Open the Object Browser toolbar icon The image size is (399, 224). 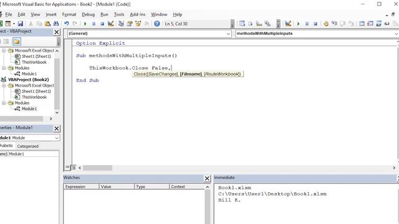[x=138, y=24]
